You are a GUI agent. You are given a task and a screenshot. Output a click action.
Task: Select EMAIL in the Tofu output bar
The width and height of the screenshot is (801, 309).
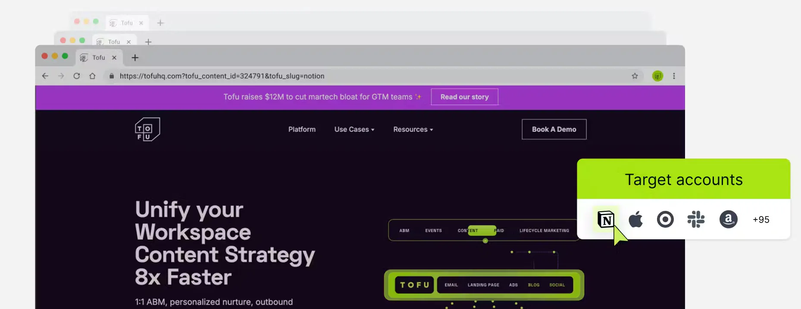pos(451,285)
